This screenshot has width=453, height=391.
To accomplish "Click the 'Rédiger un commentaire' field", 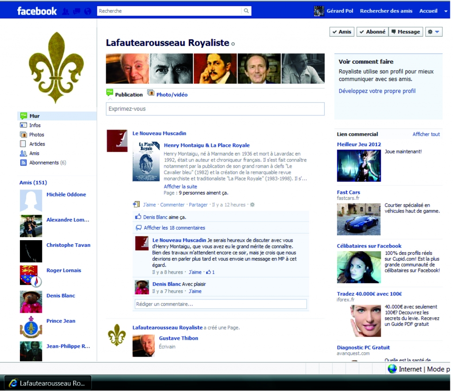I will click(221, 304).
